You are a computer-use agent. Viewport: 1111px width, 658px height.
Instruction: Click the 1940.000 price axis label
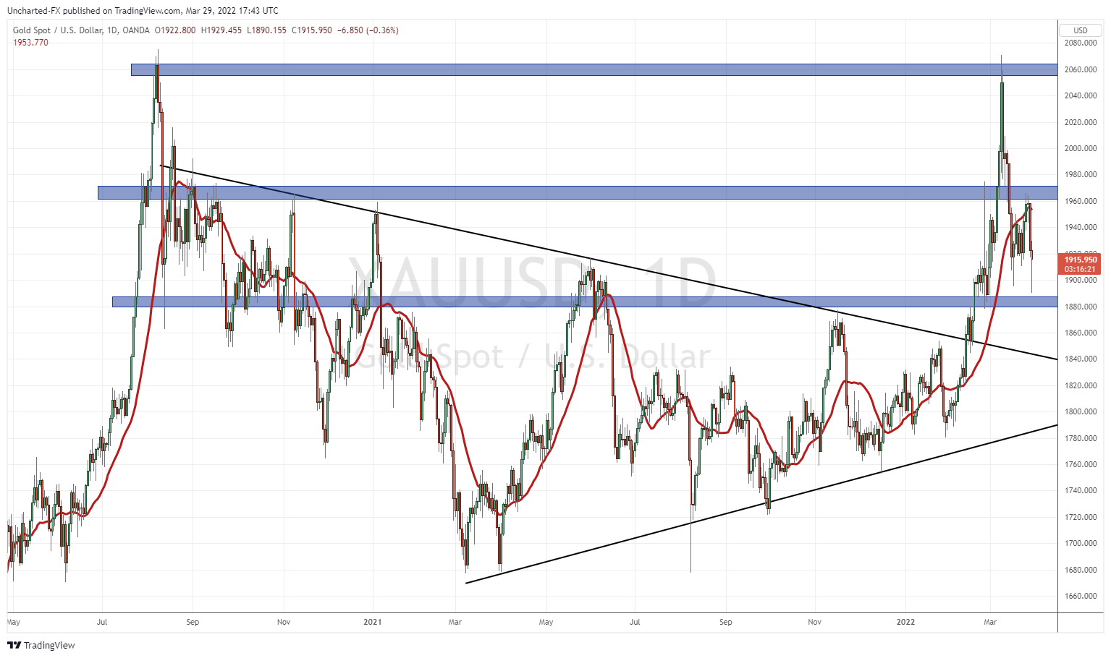point(1080,227)
